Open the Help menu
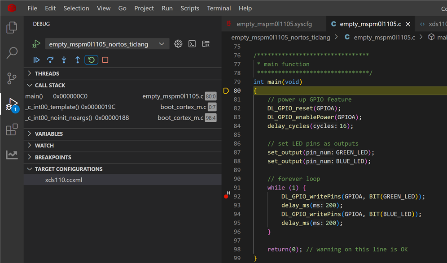The image size is (447, 263). tap(245, 8)
